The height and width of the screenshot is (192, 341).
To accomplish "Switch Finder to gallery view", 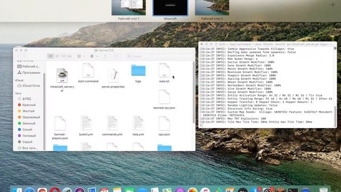I will [x=70, y=56].
